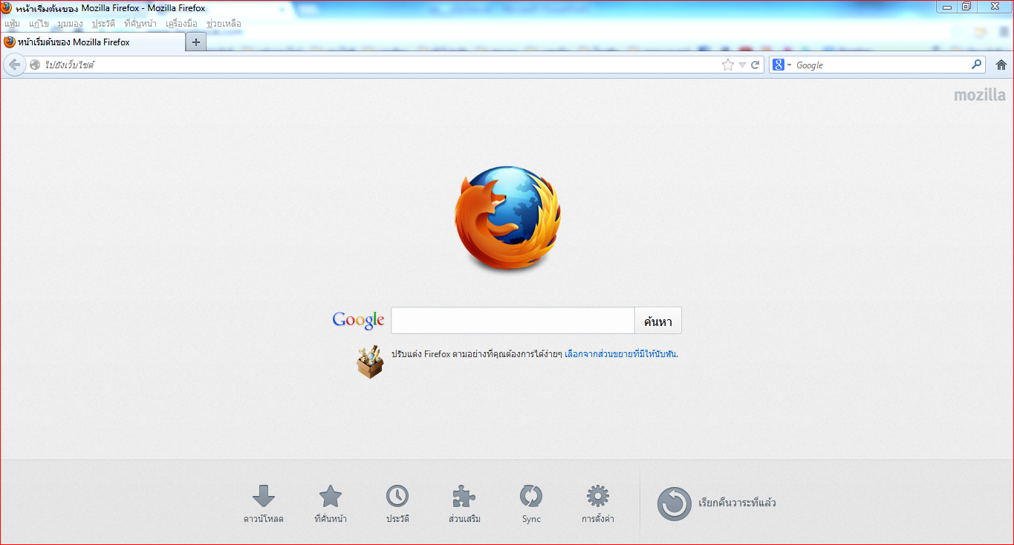Open the ประวัติ (History) menu
The width and height of the screenshot is (1014, 545).
point(103,24)
